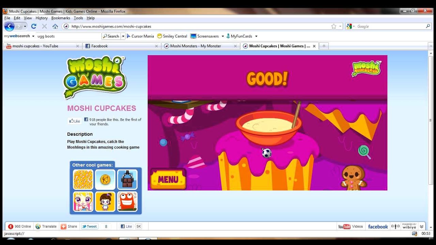Screen dimensions: 436x245
Task: Click the MOSHI CUPCAKES heading
Action: click(x=102, y=108)
